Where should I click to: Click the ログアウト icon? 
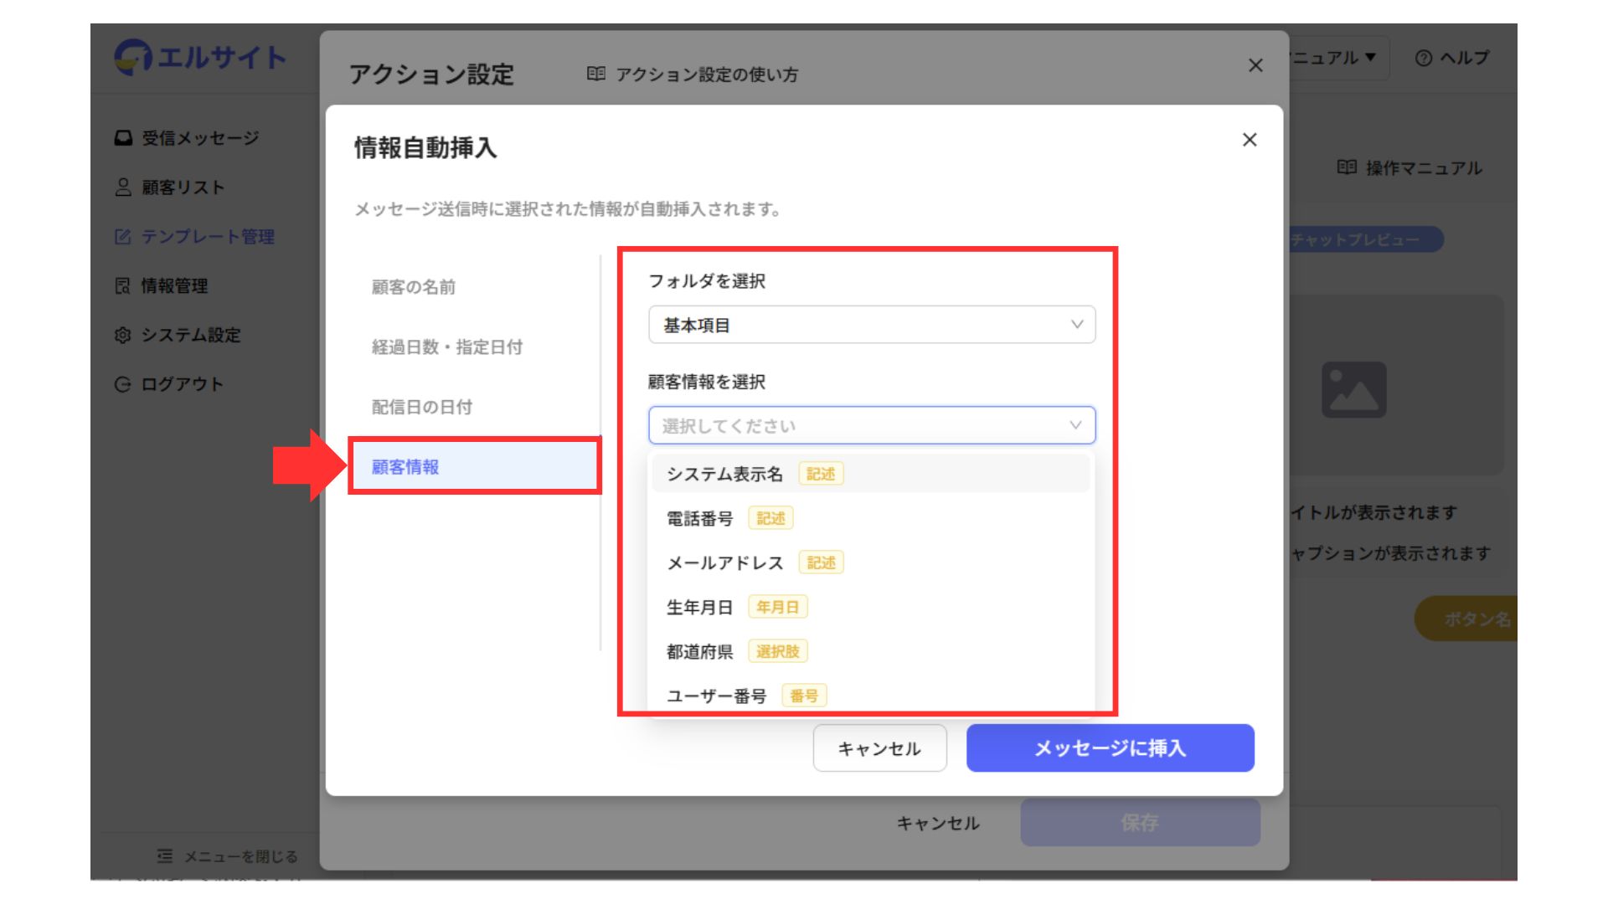tap(123, 384)
